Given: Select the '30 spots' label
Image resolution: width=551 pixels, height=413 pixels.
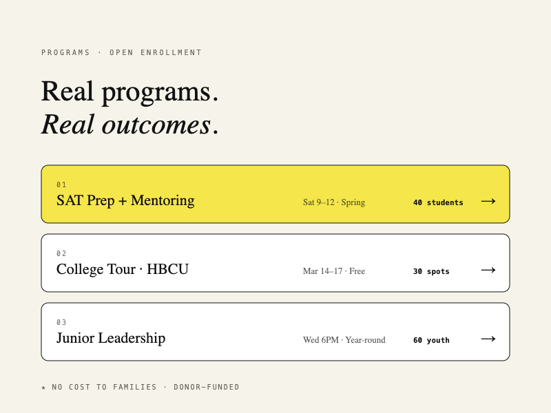Looking at the screenshot, I should coord(431,271).
